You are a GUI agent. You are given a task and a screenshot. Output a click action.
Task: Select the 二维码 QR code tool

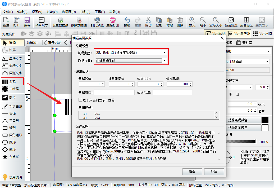tap(12, 89)
